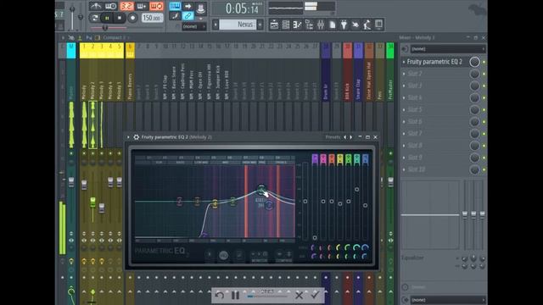Select next preset arrow in EQ window
This screenshot has height=305, width=543.
point(350,137)
